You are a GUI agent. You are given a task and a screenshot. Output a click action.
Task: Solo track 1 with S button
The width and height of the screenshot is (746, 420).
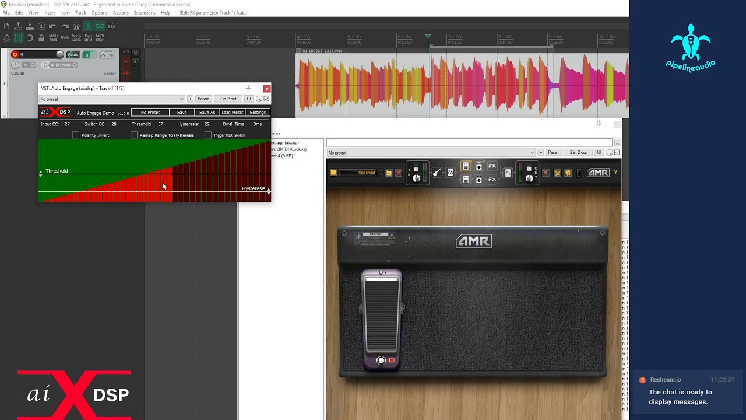click(x=135, y=61)
